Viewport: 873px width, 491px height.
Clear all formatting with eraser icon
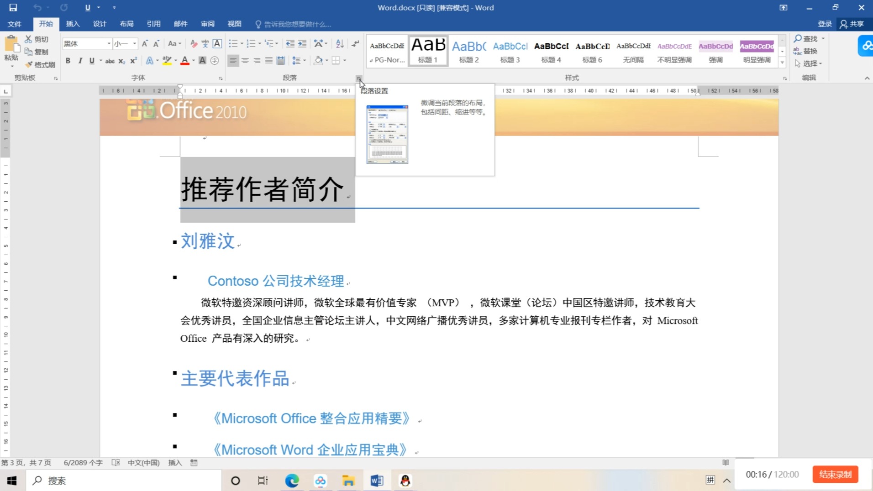[x=194, y=44]
